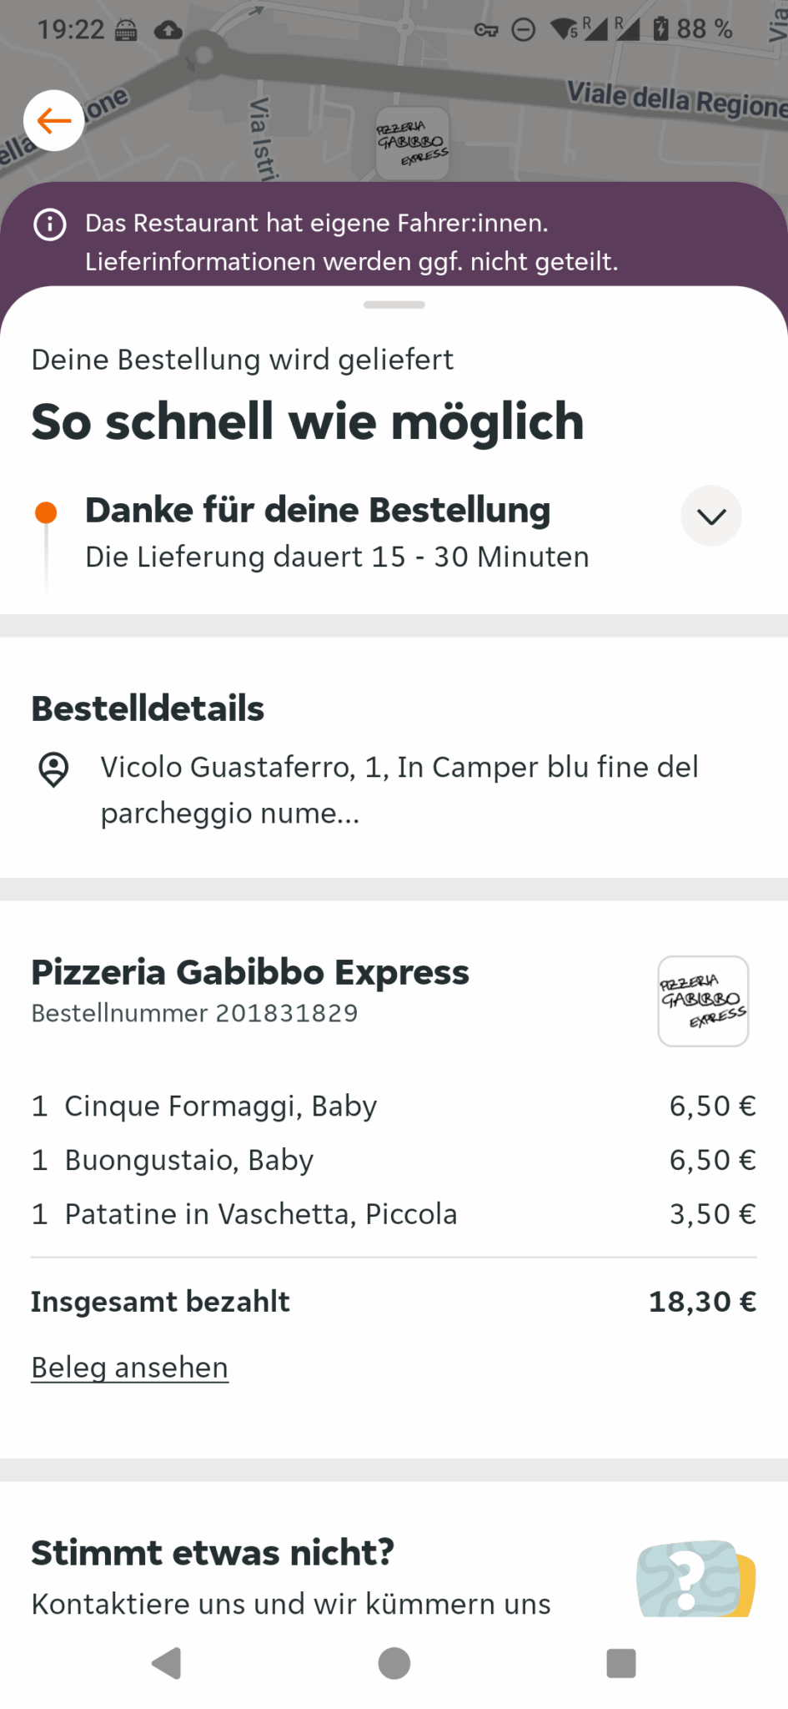
Task: Tap the battery status icon
Action: coord(660,29)
